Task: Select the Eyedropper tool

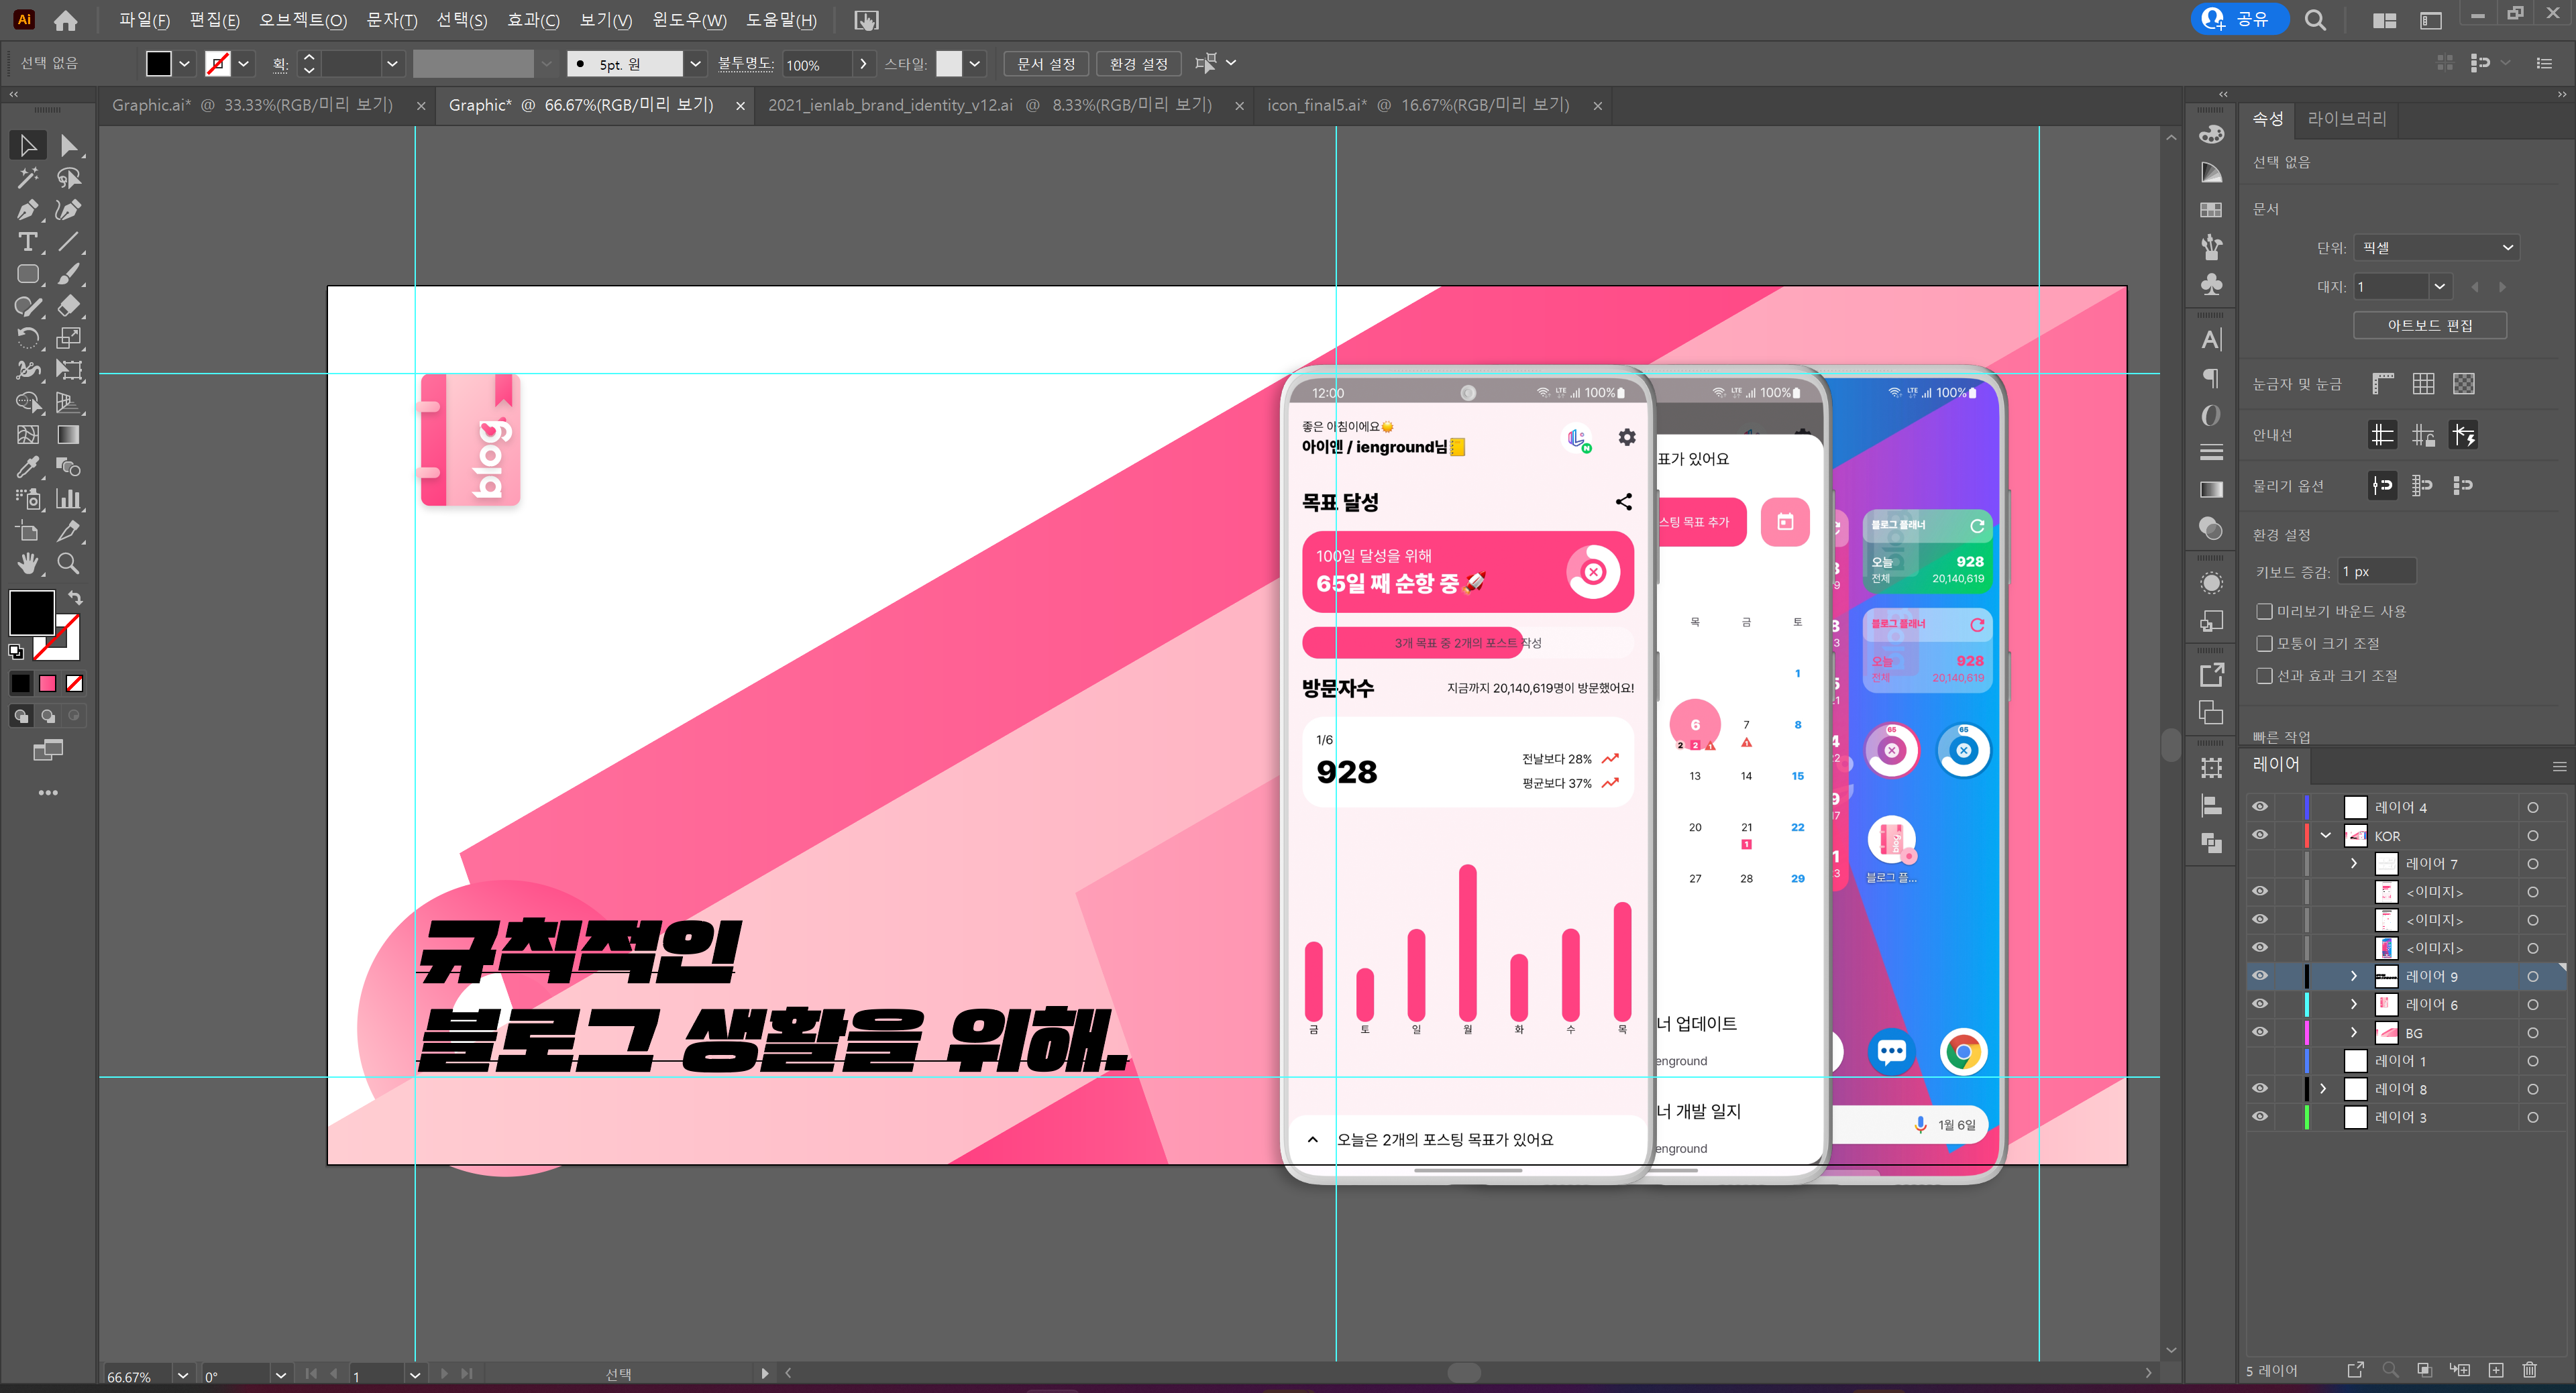Action: (x=27, y=467)
